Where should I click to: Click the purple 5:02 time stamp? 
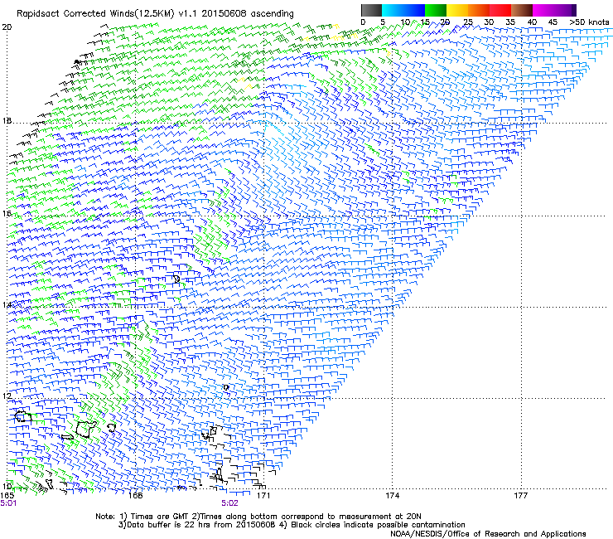point(229,503)
